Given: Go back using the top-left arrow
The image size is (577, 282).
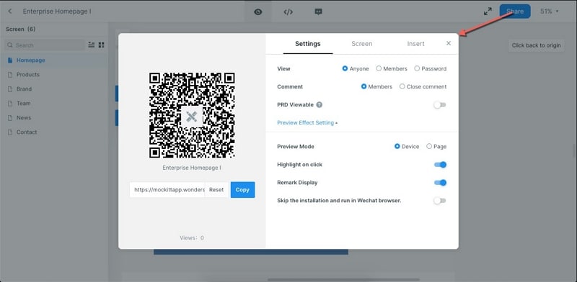Looking at the screenshot, I should (x=10, y=12).
